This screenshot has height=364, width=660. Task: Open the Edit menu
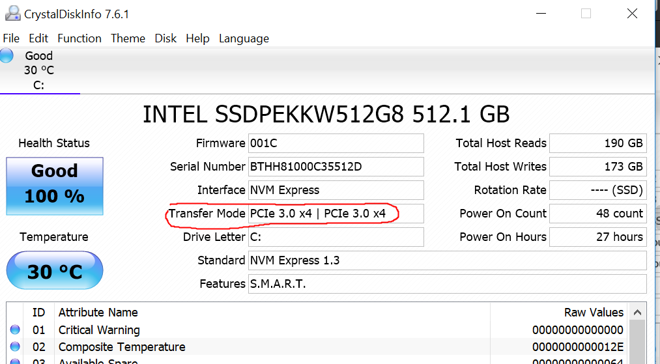[x=38, y=38]
